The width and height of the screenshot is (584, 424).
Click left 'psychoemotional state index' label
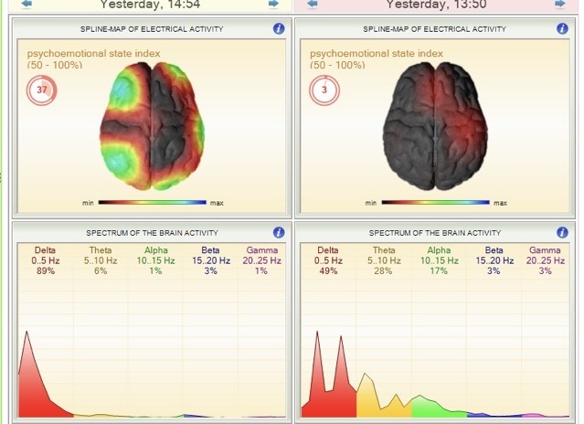coord(93,54)
